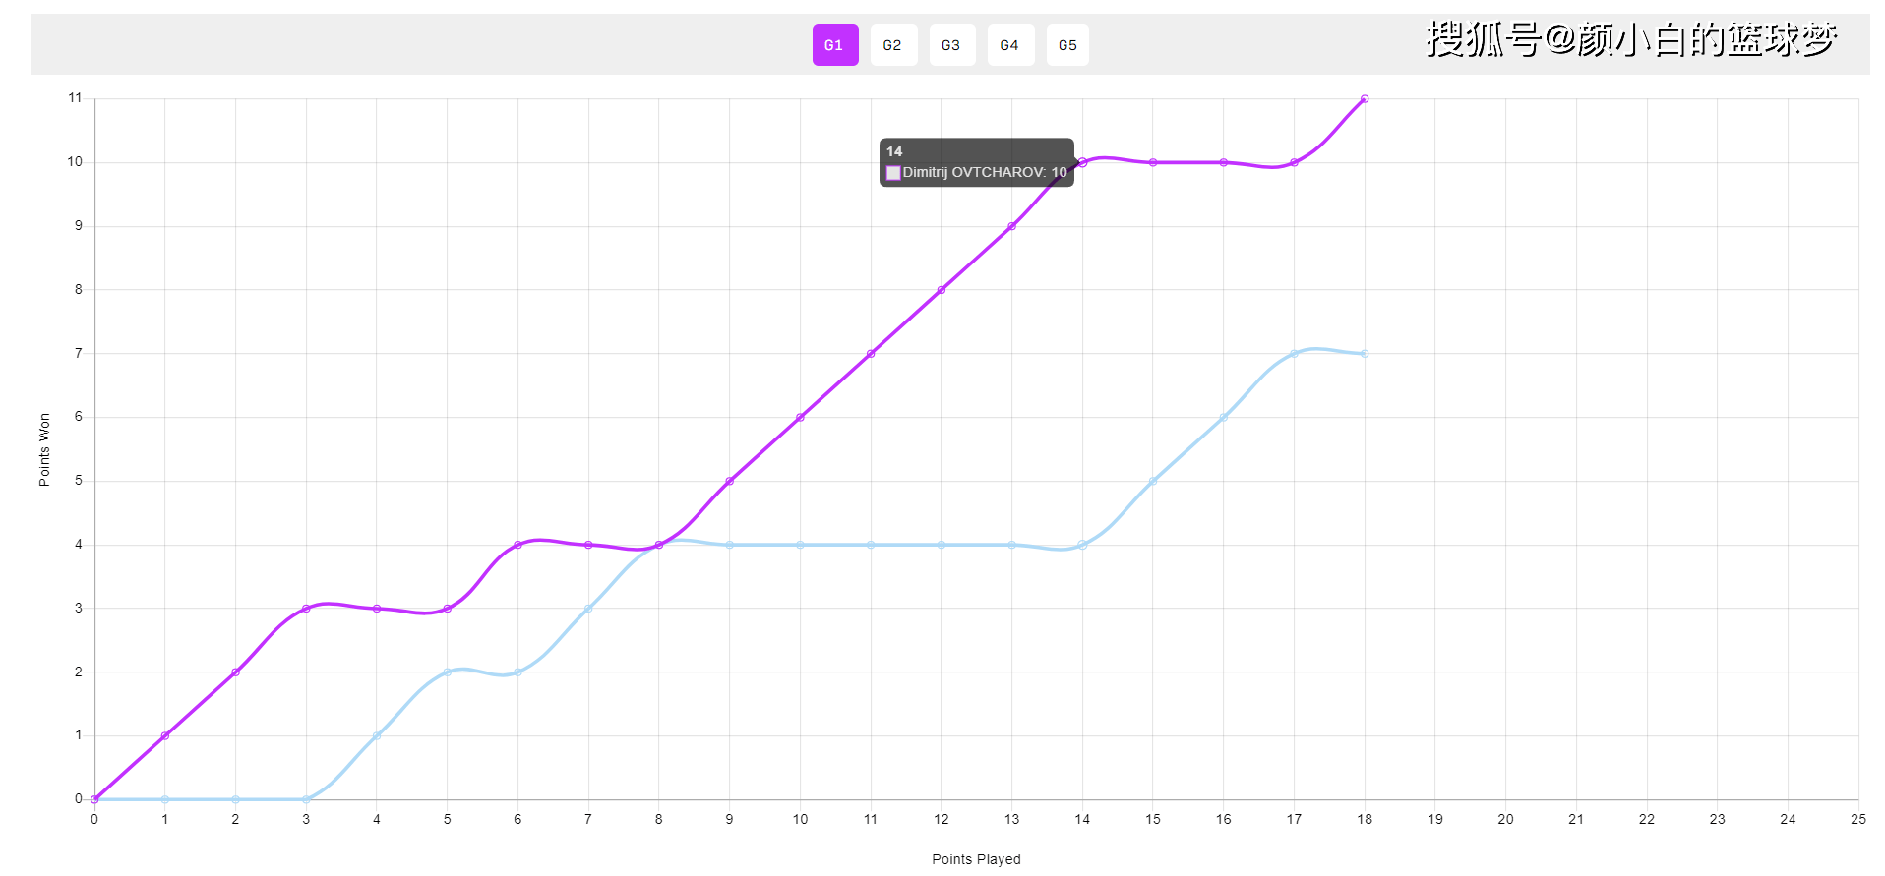
Task: Select the blue marker at 7 points played
Action: coord(588,609)
